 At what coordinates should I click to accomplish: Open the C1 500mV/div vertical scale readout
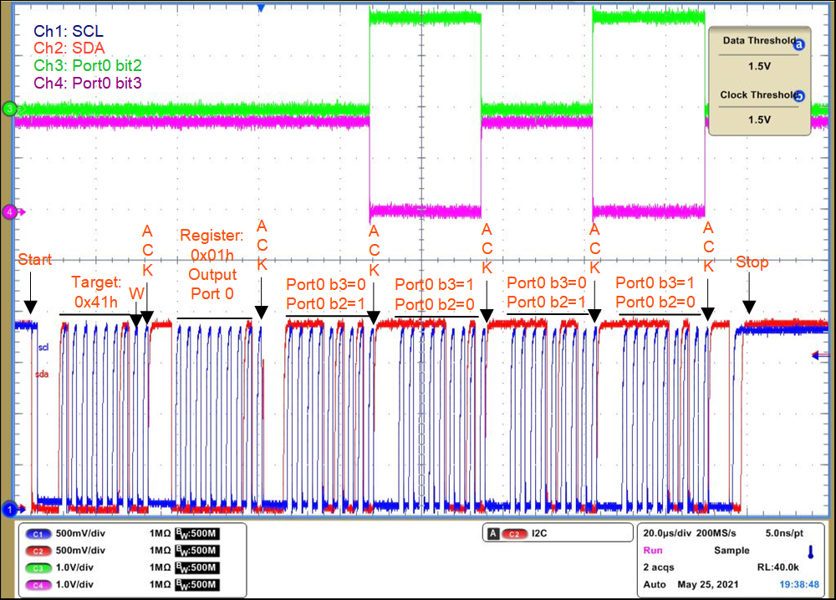point(80,533)
